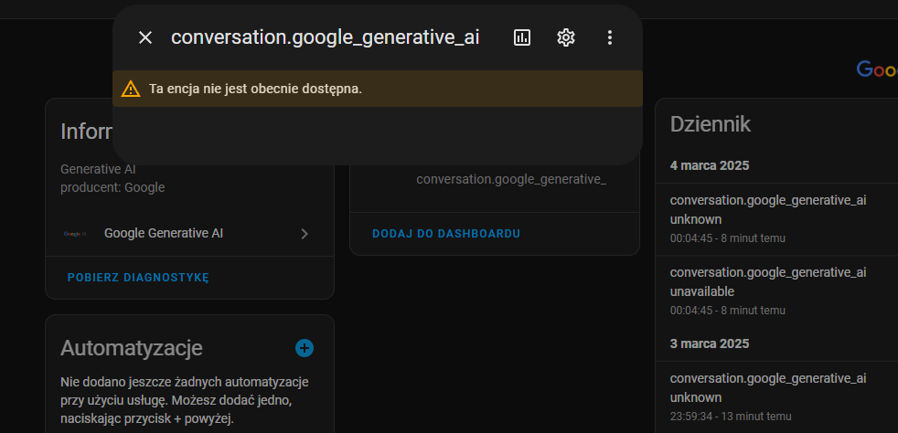The height and width of the screenshot is (433, 898).
Task: Click DODAJ DO DASHBOARDU button
Action: coord(446,233)
